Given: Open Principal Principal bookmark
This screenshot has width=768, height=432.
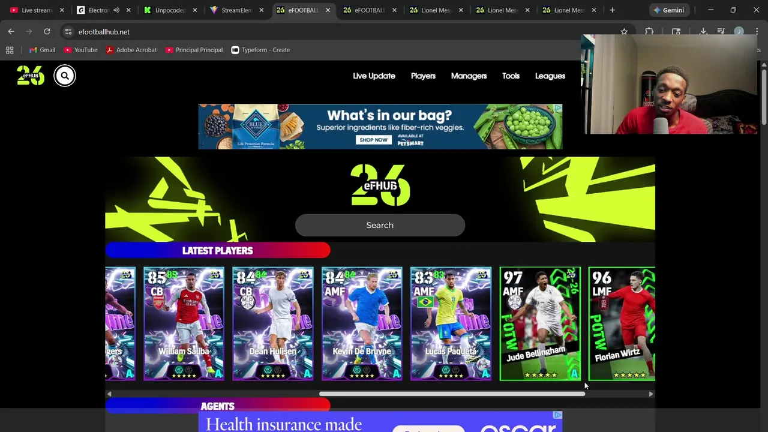Looking at the screenshot, I should click(194, 50).
